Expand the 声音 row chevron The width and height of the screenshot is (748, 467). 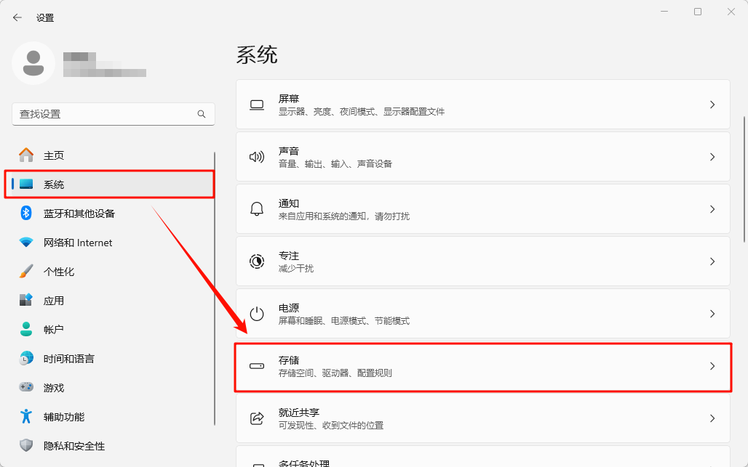point(712,157)
